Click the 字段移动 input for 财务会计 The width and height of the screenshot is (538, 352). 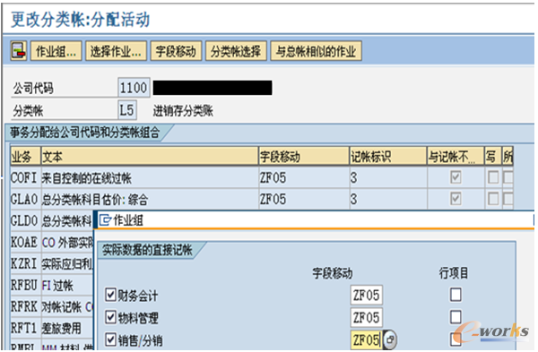pos(366,295)
